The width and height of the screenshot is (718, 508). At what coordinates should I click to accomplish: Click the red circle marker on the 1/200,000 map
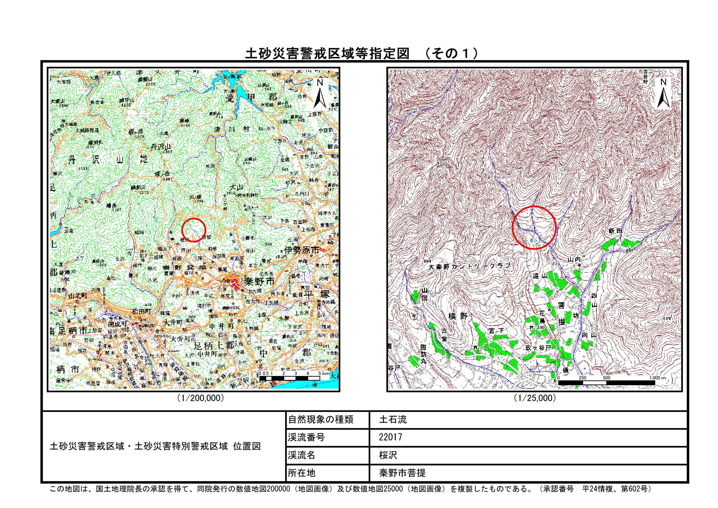coord(193,230)
